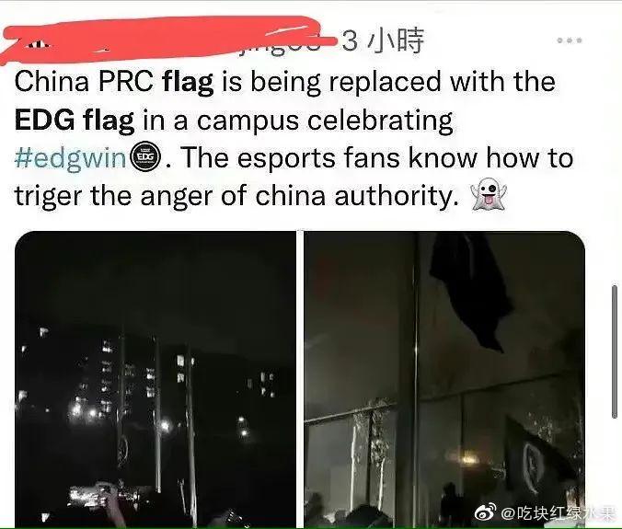Open the #edgwin hashtag link
622x529 pixels.
coord(70,158)
